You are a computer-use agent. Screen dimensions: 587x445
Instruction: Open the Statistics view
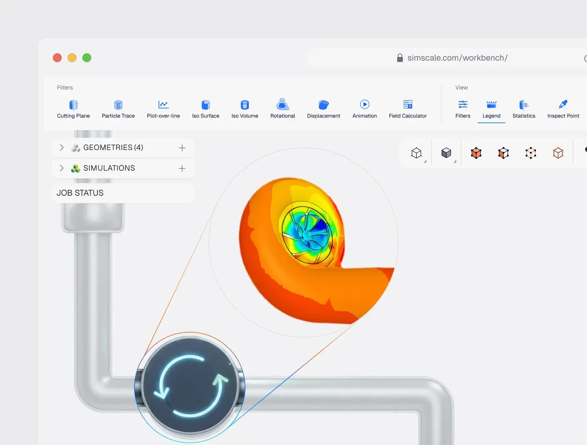tap(524, 109)
